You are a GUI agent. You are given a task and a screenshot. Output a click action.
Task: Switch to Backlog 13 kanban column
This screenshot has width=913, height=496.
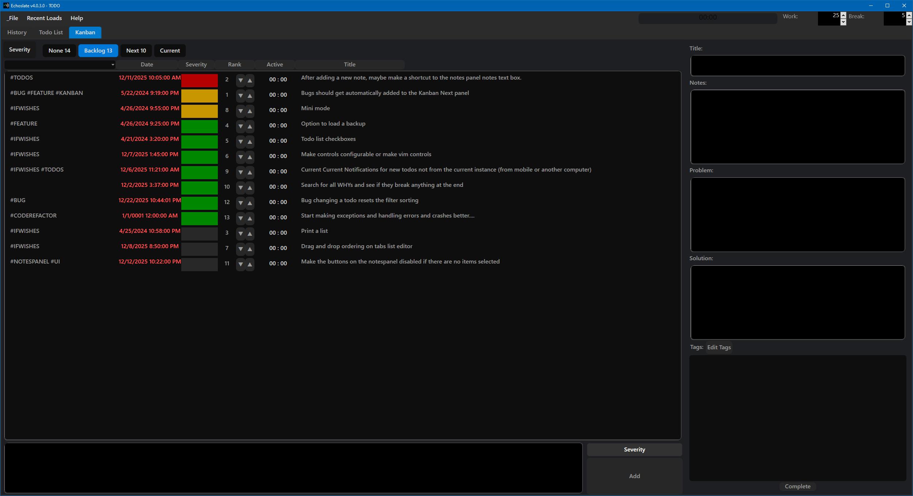[98, 50]
